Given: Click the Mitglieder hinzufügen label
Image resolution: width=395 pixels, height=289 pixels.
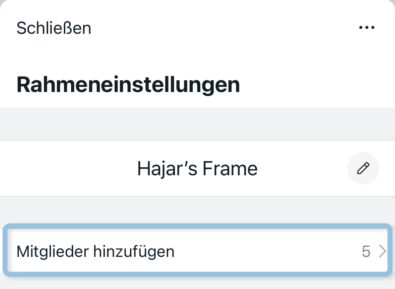Looking at the screenshot, I should coord(95,251).
